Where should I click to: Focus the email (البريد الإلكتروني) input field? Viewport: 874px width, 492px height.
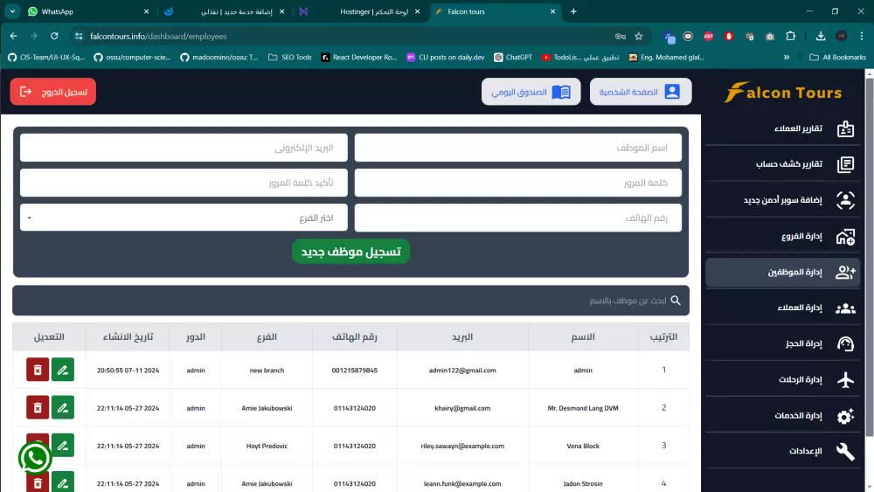point(184,148)
